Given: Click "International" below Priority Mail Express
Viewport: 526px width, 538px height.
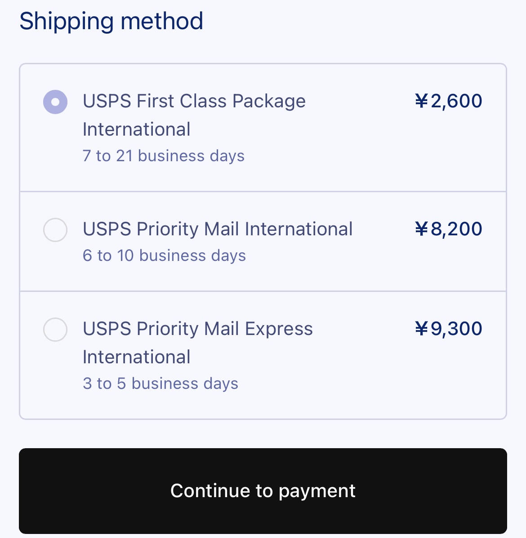Looking at the screenshot, I should [137, 357].
